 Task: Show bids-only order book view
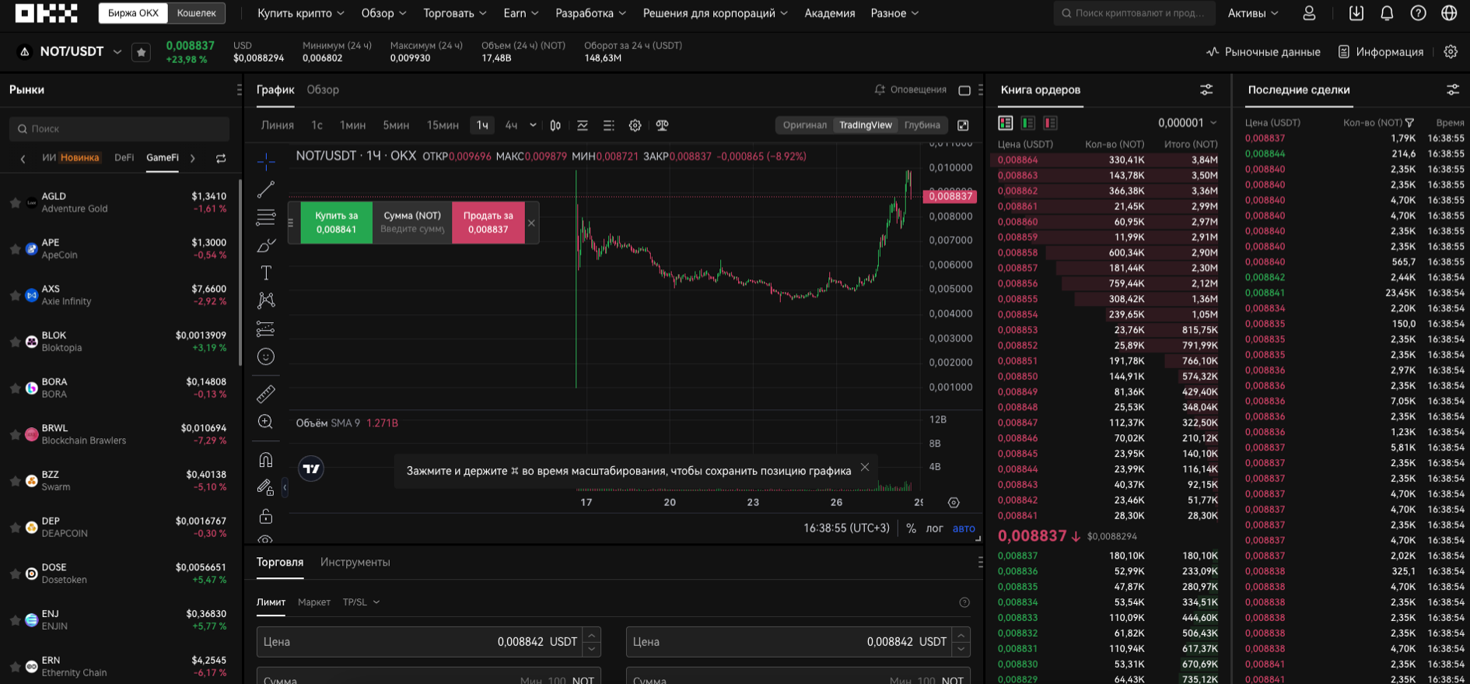[1028, 123]
